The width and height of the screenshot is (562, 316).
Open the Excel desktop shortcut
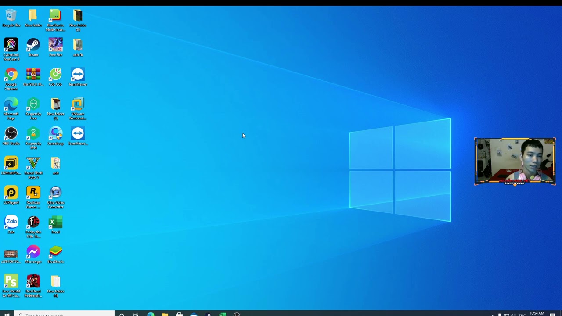click(55, 225)
